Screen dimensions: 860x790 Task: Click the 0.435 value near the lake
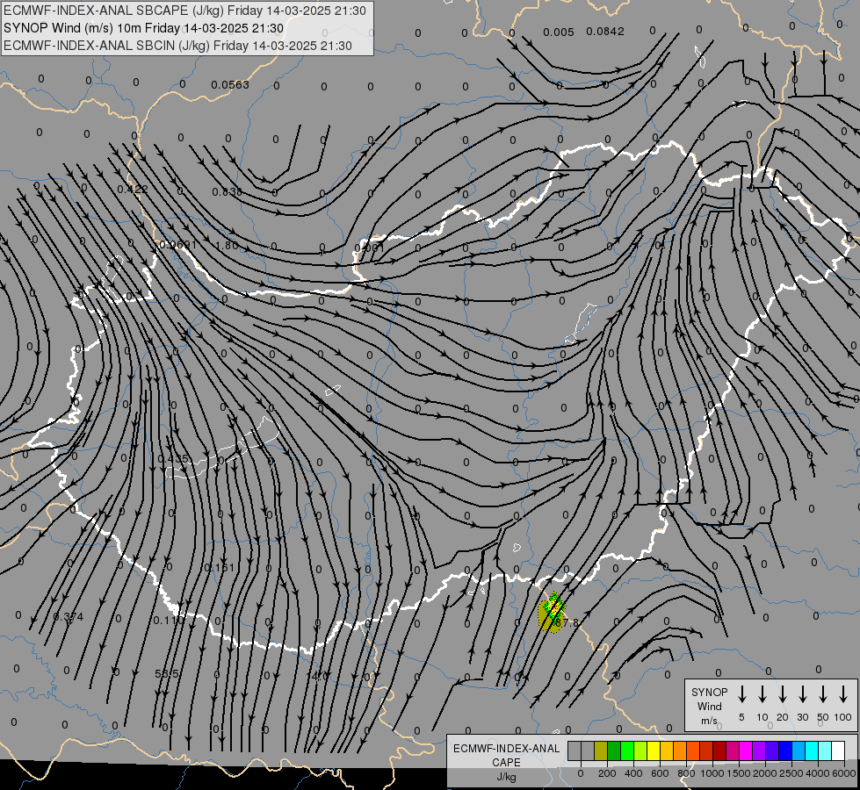(x=173, y=459)
